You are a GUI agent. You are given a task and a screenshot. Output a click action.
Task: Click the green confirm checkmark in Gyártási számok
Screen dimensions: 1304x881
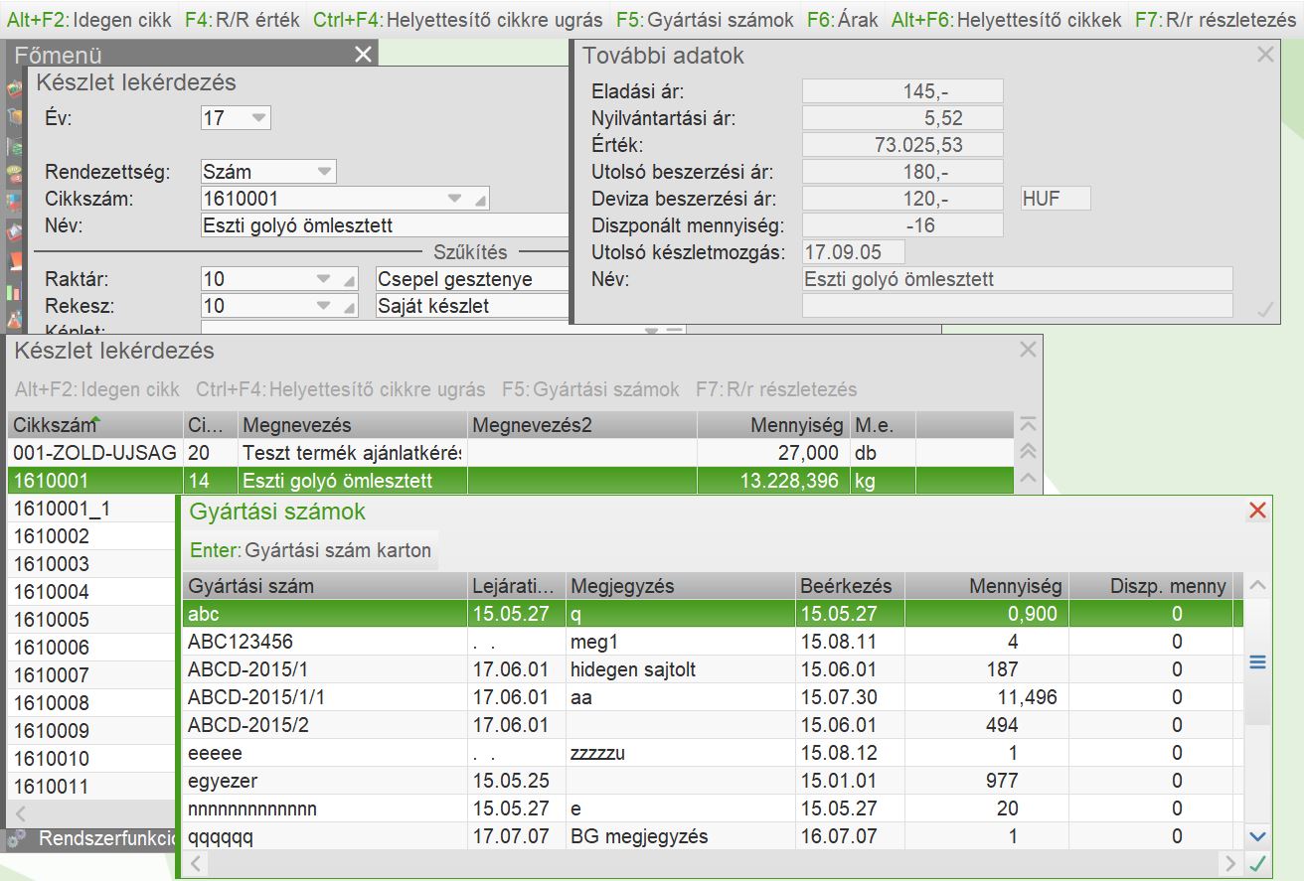pos(1257,862)
